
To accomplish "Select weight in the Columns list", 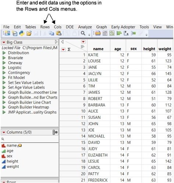I will click(13, 167).
